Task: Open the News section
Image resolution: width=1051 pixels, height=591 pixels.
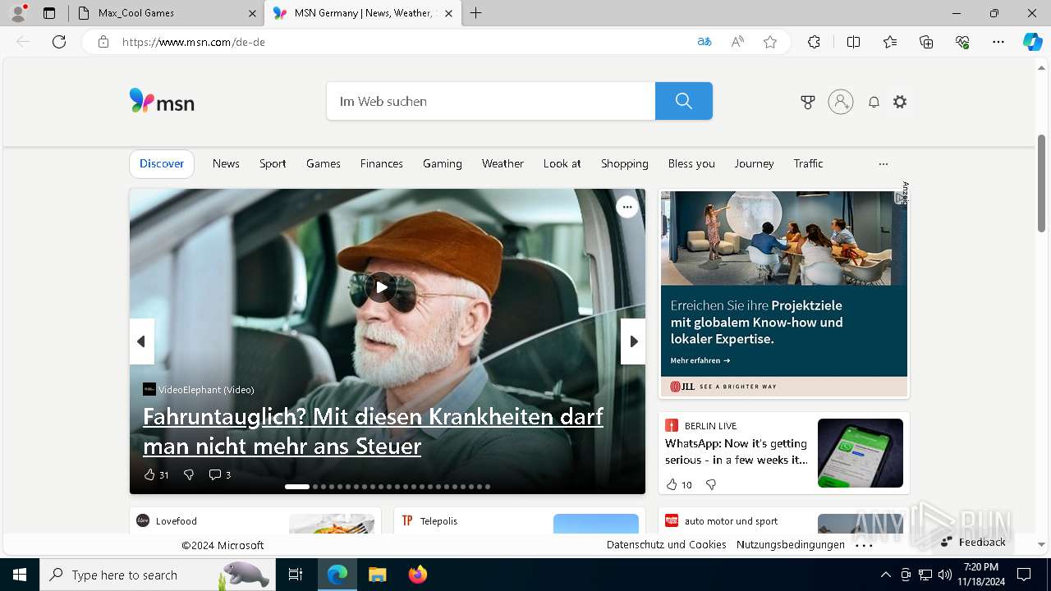Action: click(x=226, y=163)
